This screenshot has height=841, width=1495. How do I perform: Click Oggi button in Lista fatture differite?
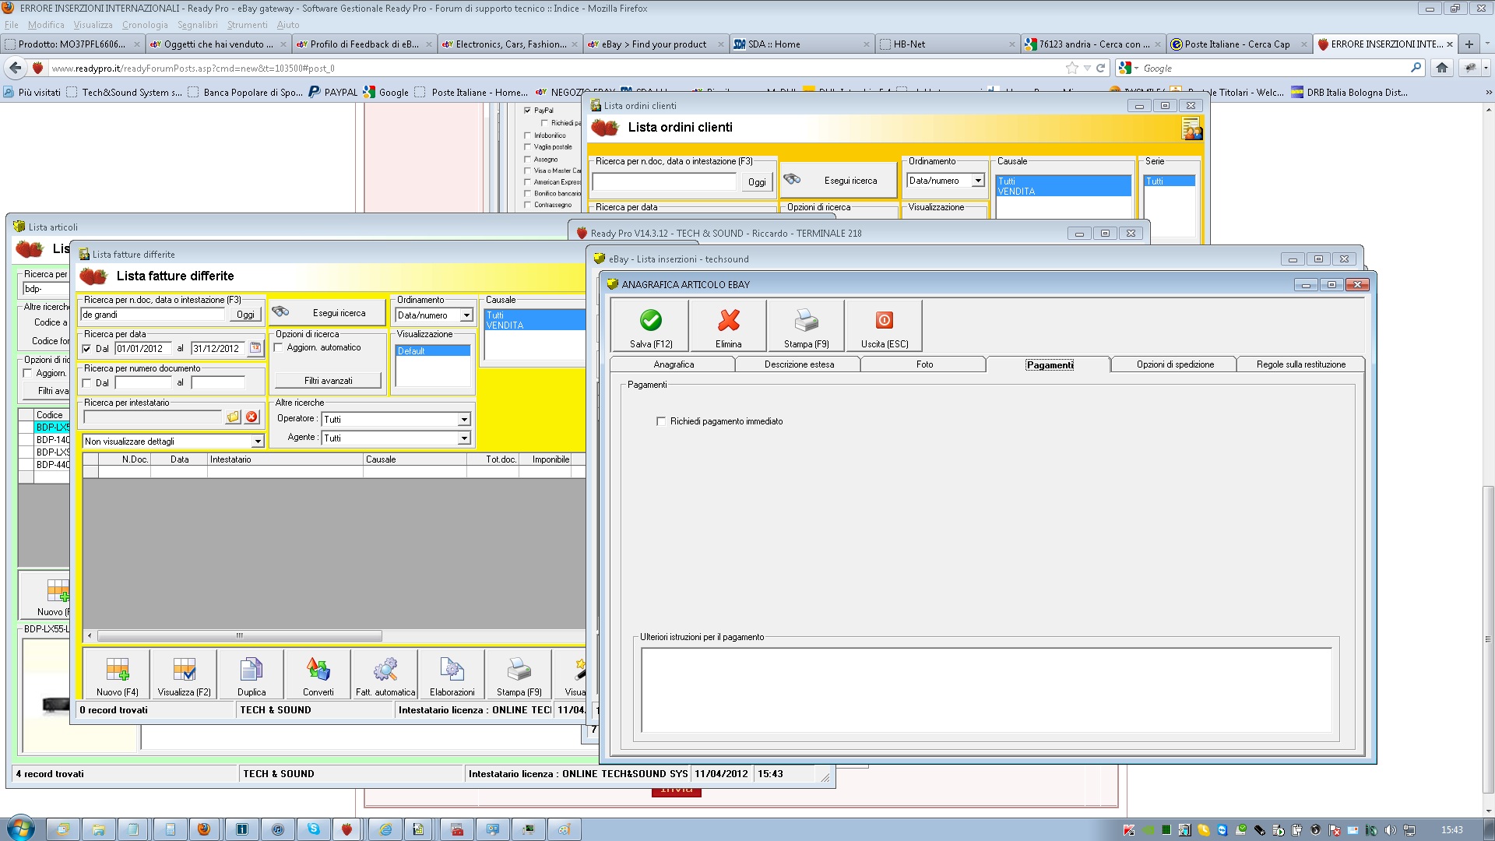click(245, 315)
